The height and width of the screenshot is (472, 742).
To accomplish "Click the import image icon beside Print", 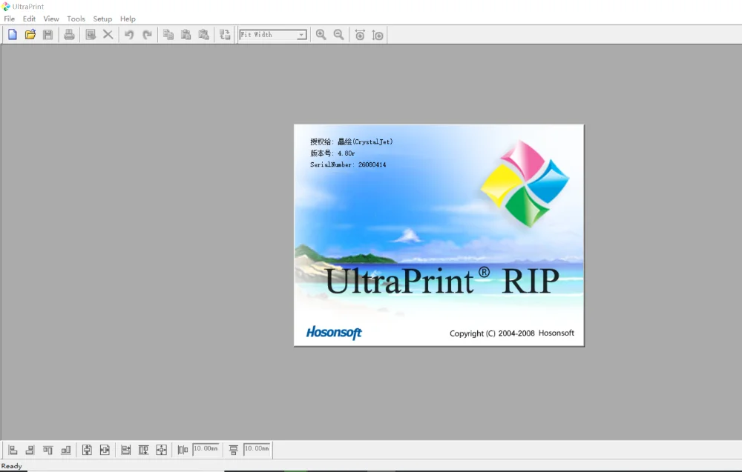I will [x=91, y=35].
